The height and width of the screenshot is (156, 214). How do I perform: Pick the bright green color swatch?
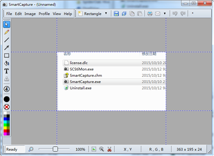coord(5,125)
